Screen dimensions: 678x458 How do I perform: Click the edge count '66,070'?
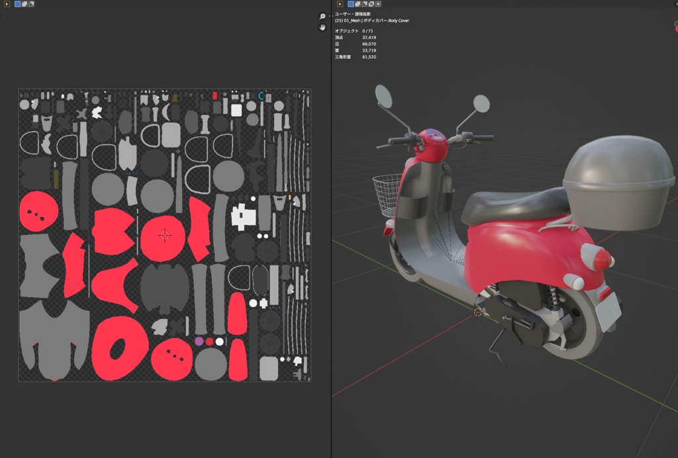(x=369, y=44)
